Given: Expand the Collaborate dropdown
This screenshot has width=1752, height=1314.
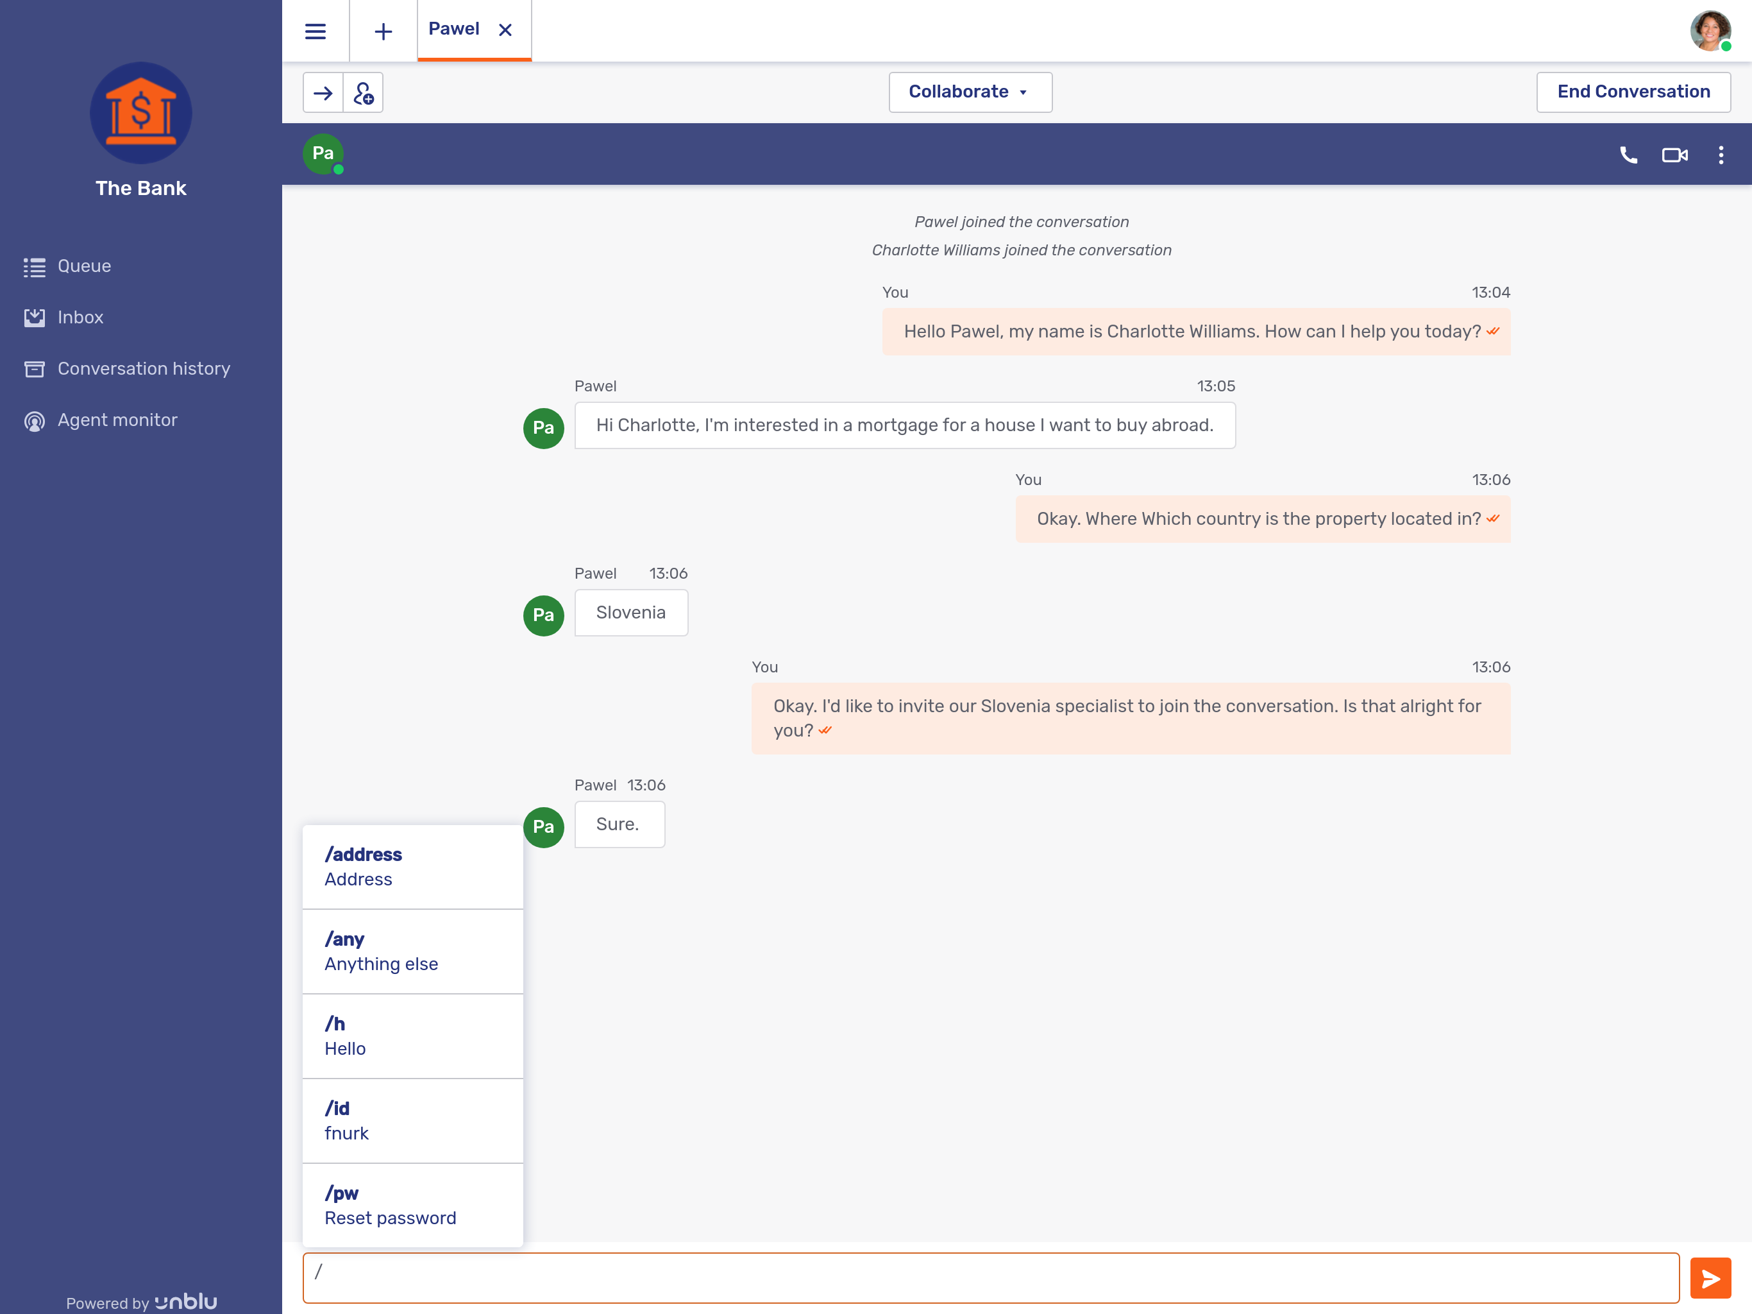Looking at the screenshot, I should point(970,92).
